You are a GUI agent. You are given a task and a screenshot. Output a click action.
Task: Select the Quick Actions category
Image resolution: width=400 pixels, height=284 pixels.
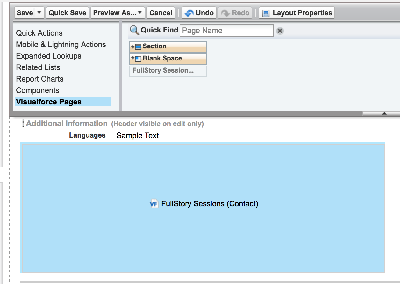39,33
